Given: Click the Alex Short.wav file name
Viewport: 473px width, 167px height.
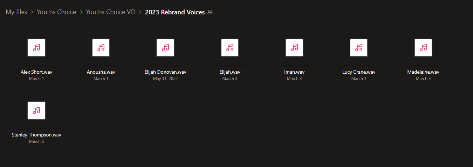Looking at the screenshot, I should [x=36, y=72].
